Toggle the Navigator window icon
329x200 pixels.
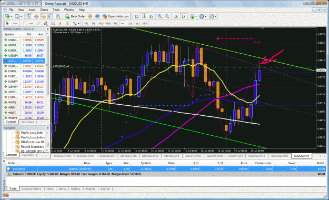tap(44, 16)
